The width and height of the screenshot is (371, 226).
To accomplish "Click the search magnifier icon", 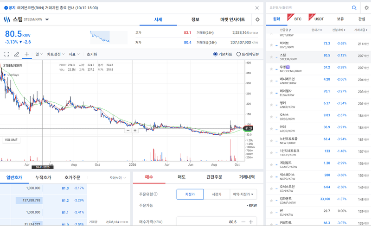I will click(x=354, y=8).
